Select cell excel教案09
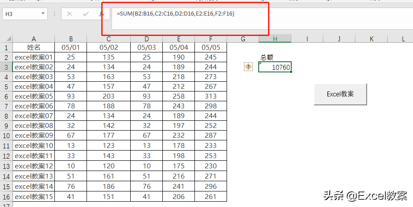The width and height of the screenshot is (413, 207). click(34, 135)
